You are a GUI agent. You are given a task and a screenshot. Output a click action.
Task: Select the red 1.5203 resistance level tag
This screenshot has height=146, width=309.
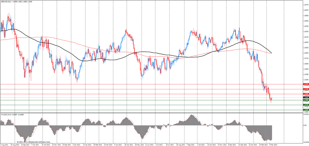[x=306, y=84]
